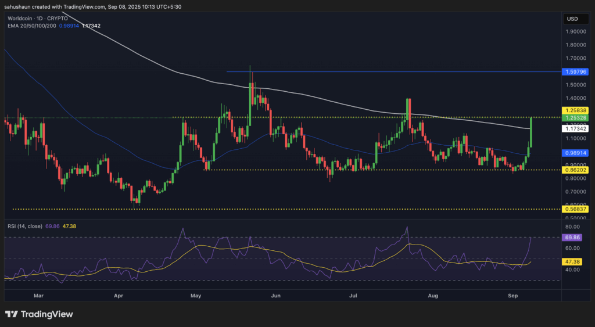Click the 60.00 RSI axis label
The height and width of the screenshot is (327, 595).
[x=572, y=248]
